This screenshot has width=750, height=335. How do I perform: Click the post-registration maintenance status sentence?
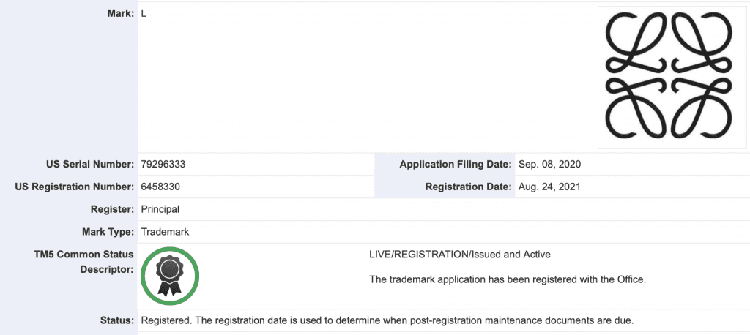(x=385, y=321)
